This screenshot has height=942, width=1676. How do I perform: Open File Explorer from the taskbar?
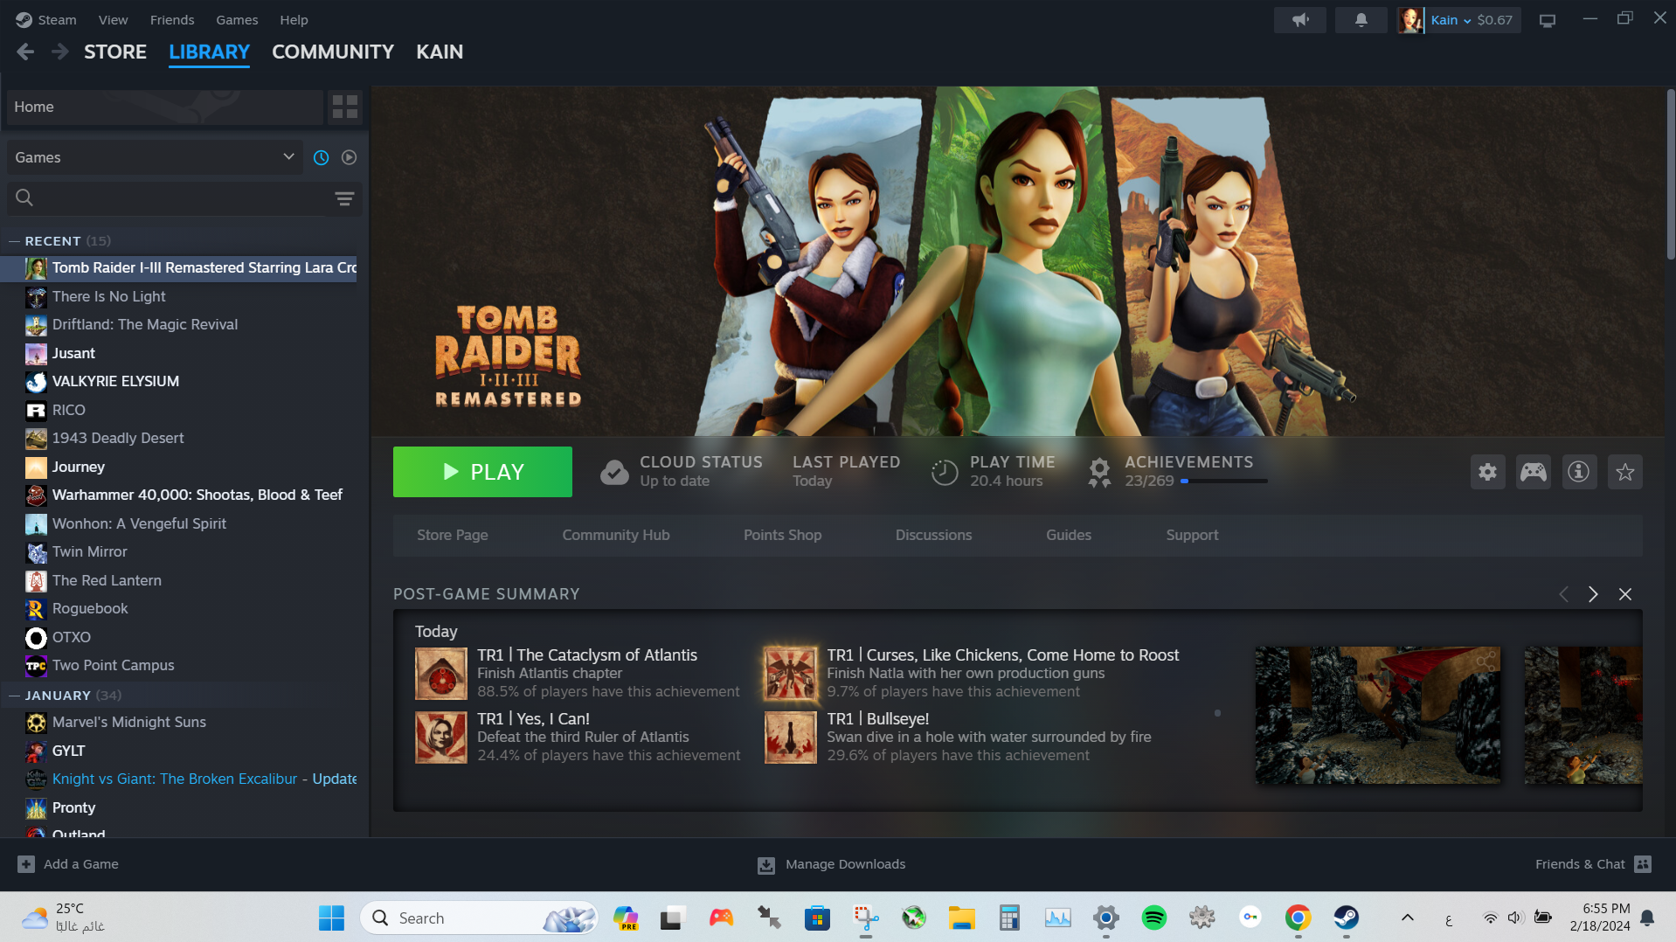point(961,918)
